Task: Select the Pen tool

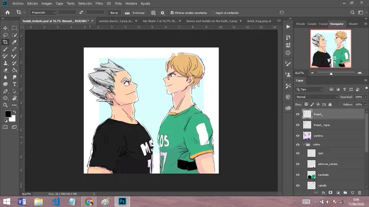Action: pyautogui.click(x=5, y=91)
